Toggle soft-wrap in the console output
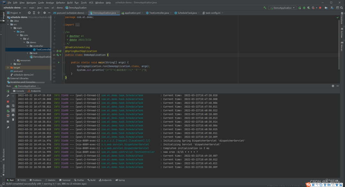This screenshot has height=187, width=345. 13,106
